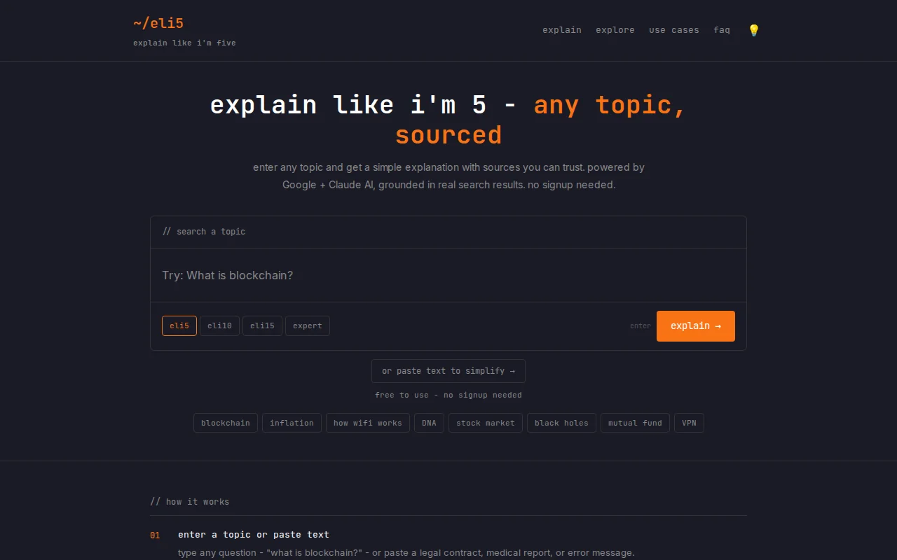Click the orange '01' step number
This screenshot has height=560, width=897.
pyautogui.click(x=155, y=535)
